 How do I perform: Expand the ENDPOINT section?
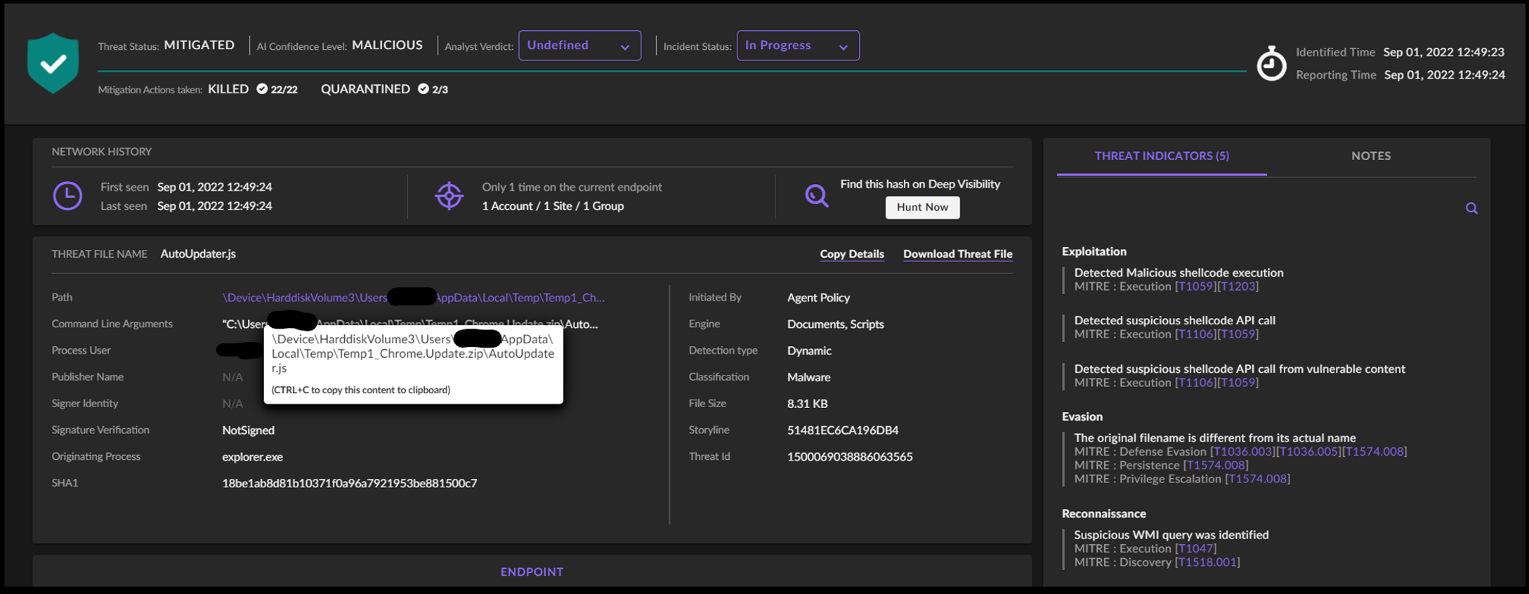[x=532, y=572]
